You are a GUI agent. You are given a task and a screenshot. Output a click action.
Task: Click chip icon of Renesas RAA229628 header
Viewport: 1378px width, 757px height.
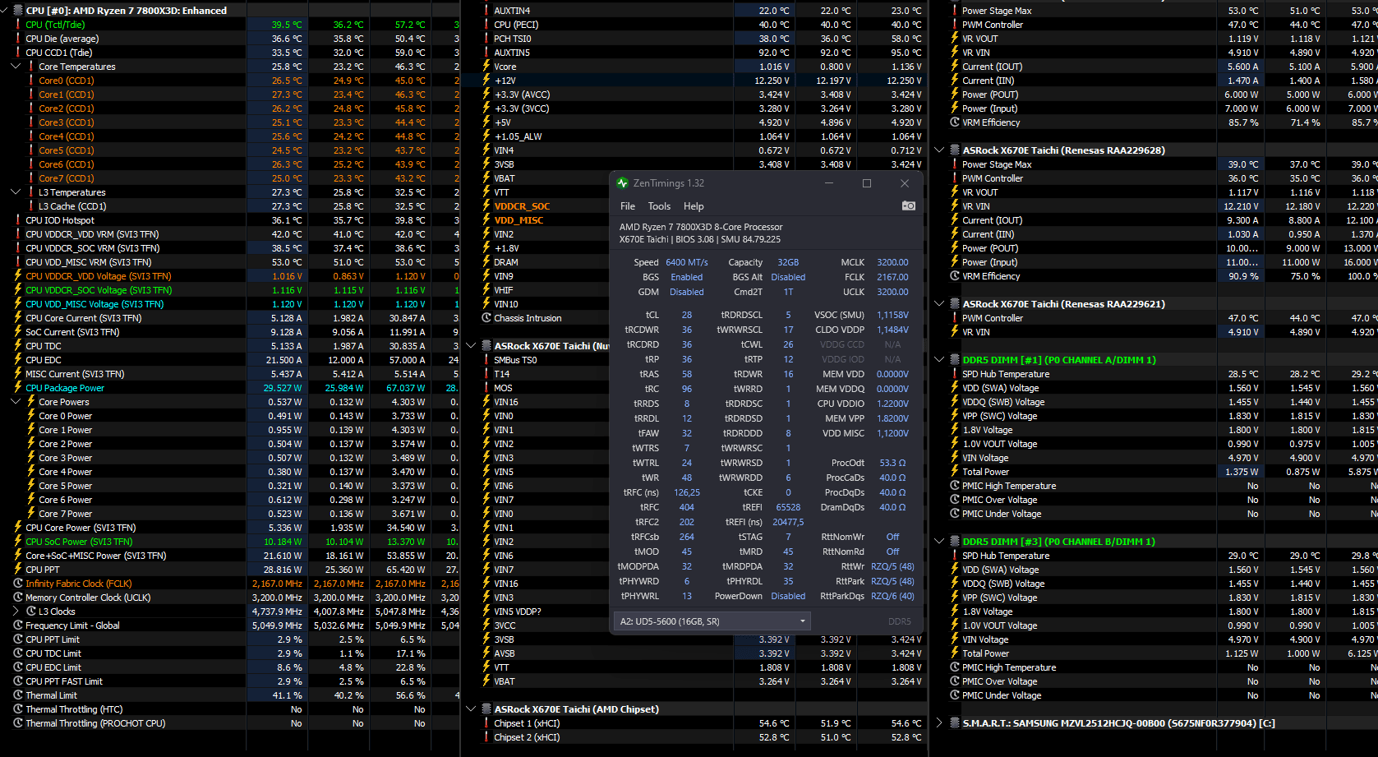point(955,150)
